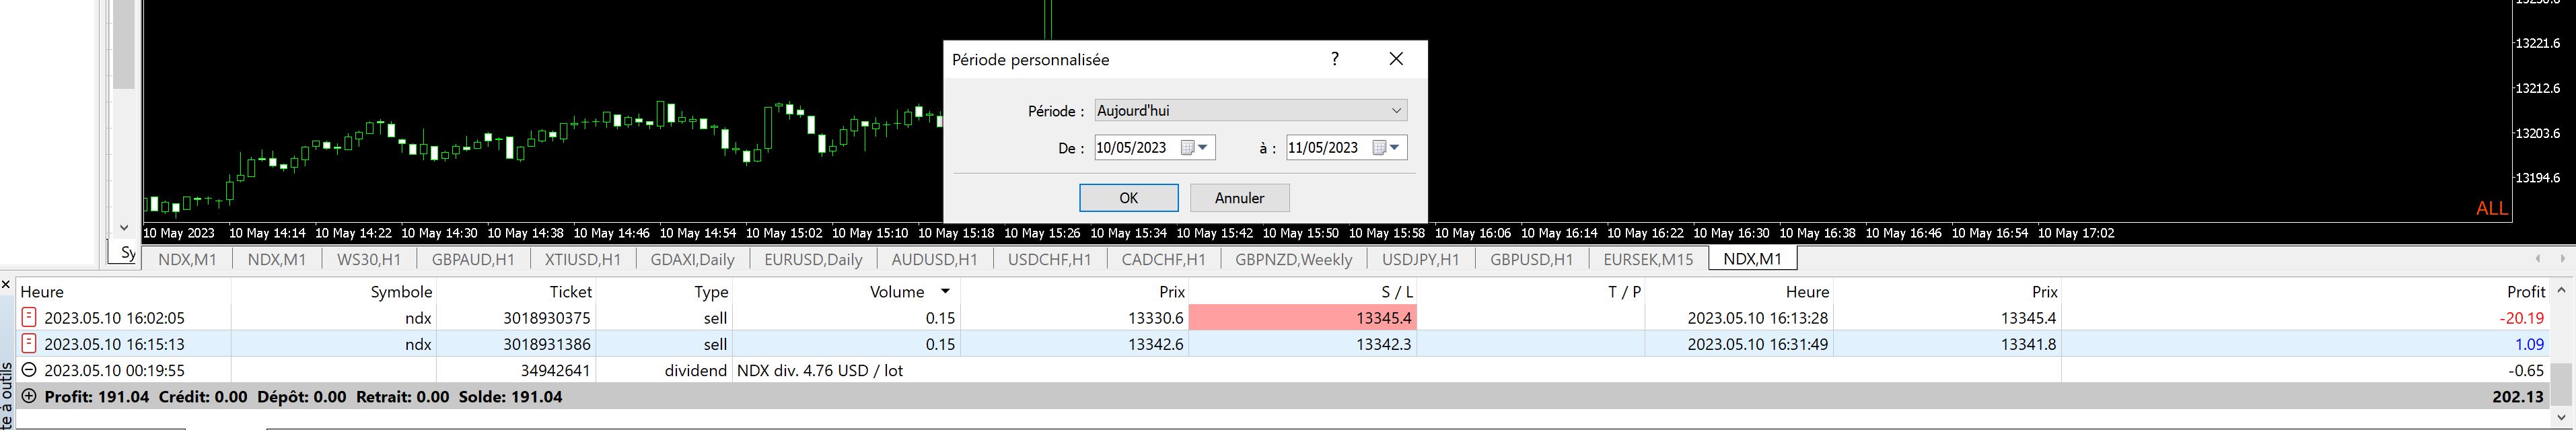The image size is (2576, 430).
Task: Close the terminal panel with X
Action: point(6,285)
